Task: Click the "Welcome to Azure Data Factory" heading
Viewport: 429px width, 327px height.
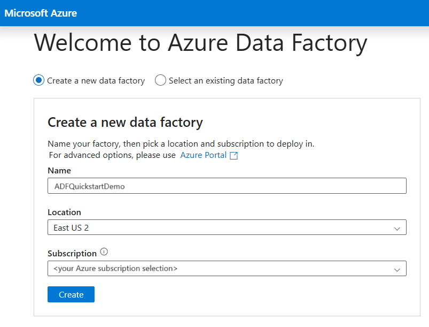Action: point(200,43)
